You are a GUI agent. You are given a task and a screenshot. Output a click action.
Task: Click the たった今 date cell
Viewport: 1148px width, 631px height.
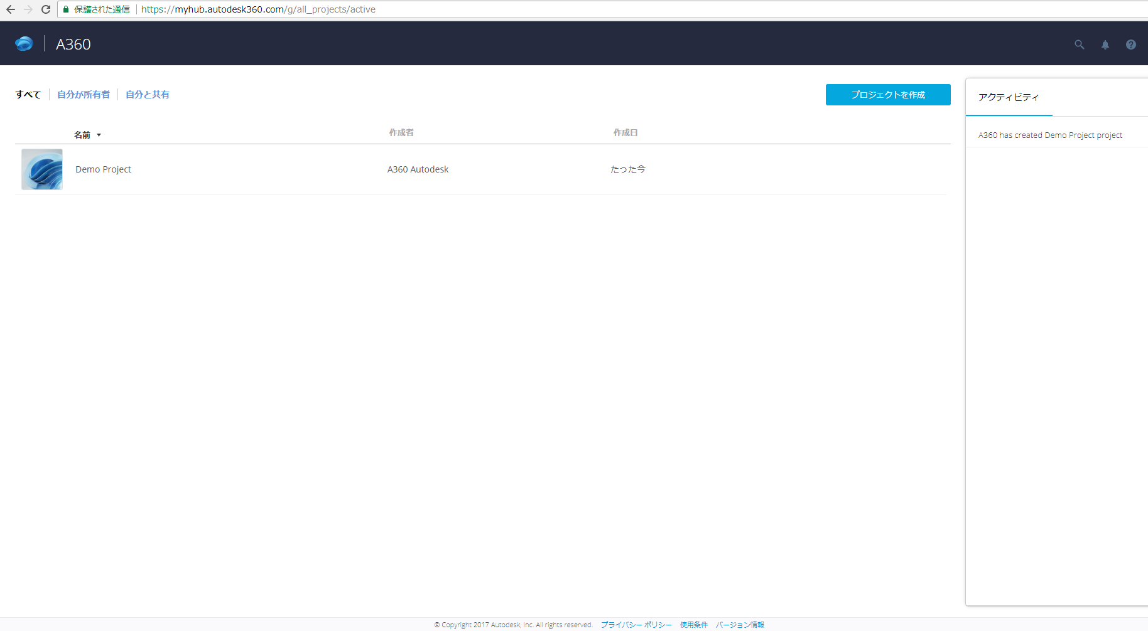click(628, 169)
